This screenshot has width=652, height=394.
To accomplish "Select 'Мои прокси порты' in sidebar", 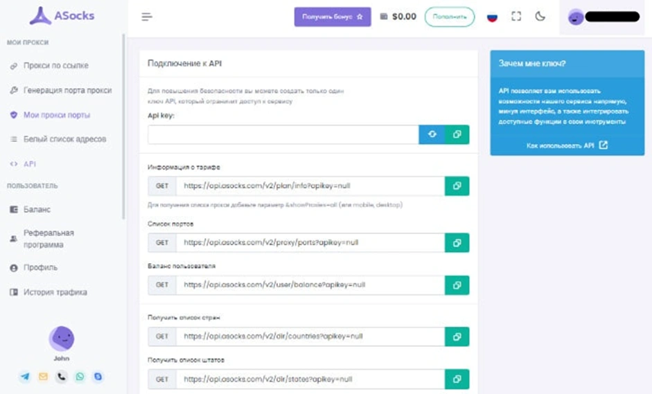I will 57,115.
